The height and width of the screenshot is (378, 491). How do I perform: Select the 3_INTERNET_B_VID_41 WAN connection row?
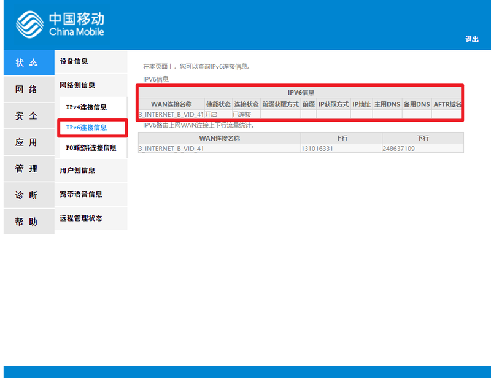pos(171,114)
